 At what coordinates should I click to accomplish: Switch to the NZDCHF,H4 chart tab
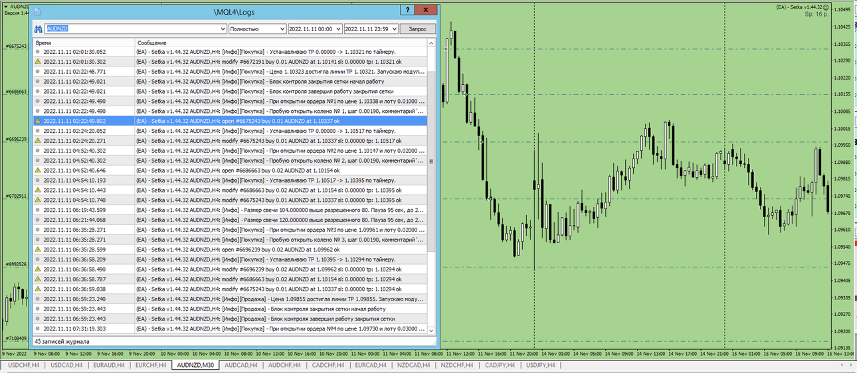(458, 365)
